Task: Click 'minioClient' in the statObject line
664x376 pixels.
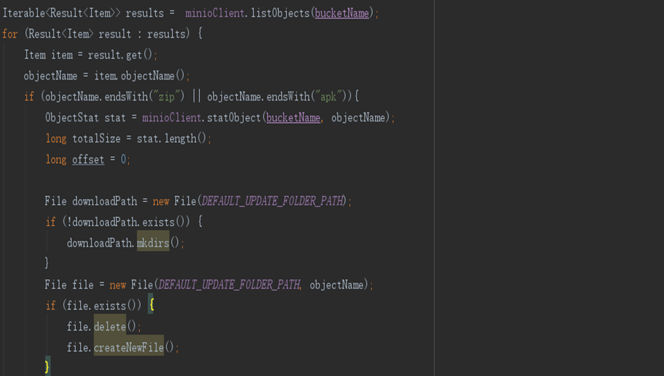Action: click(171, 117)
